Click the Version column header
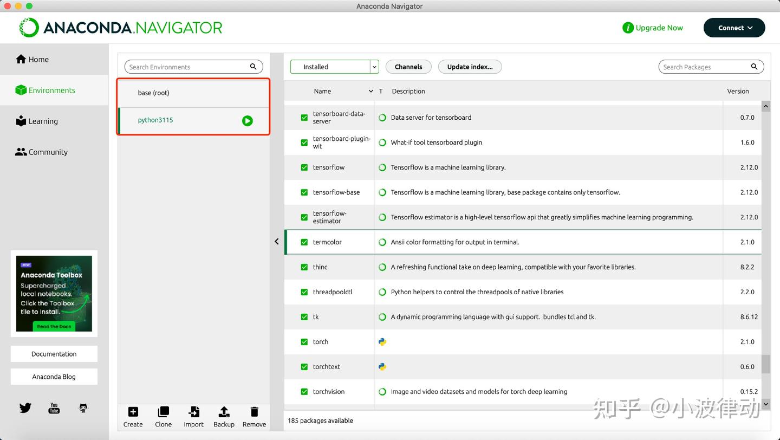This screenshot has height=440, width=780. (738, 91)
